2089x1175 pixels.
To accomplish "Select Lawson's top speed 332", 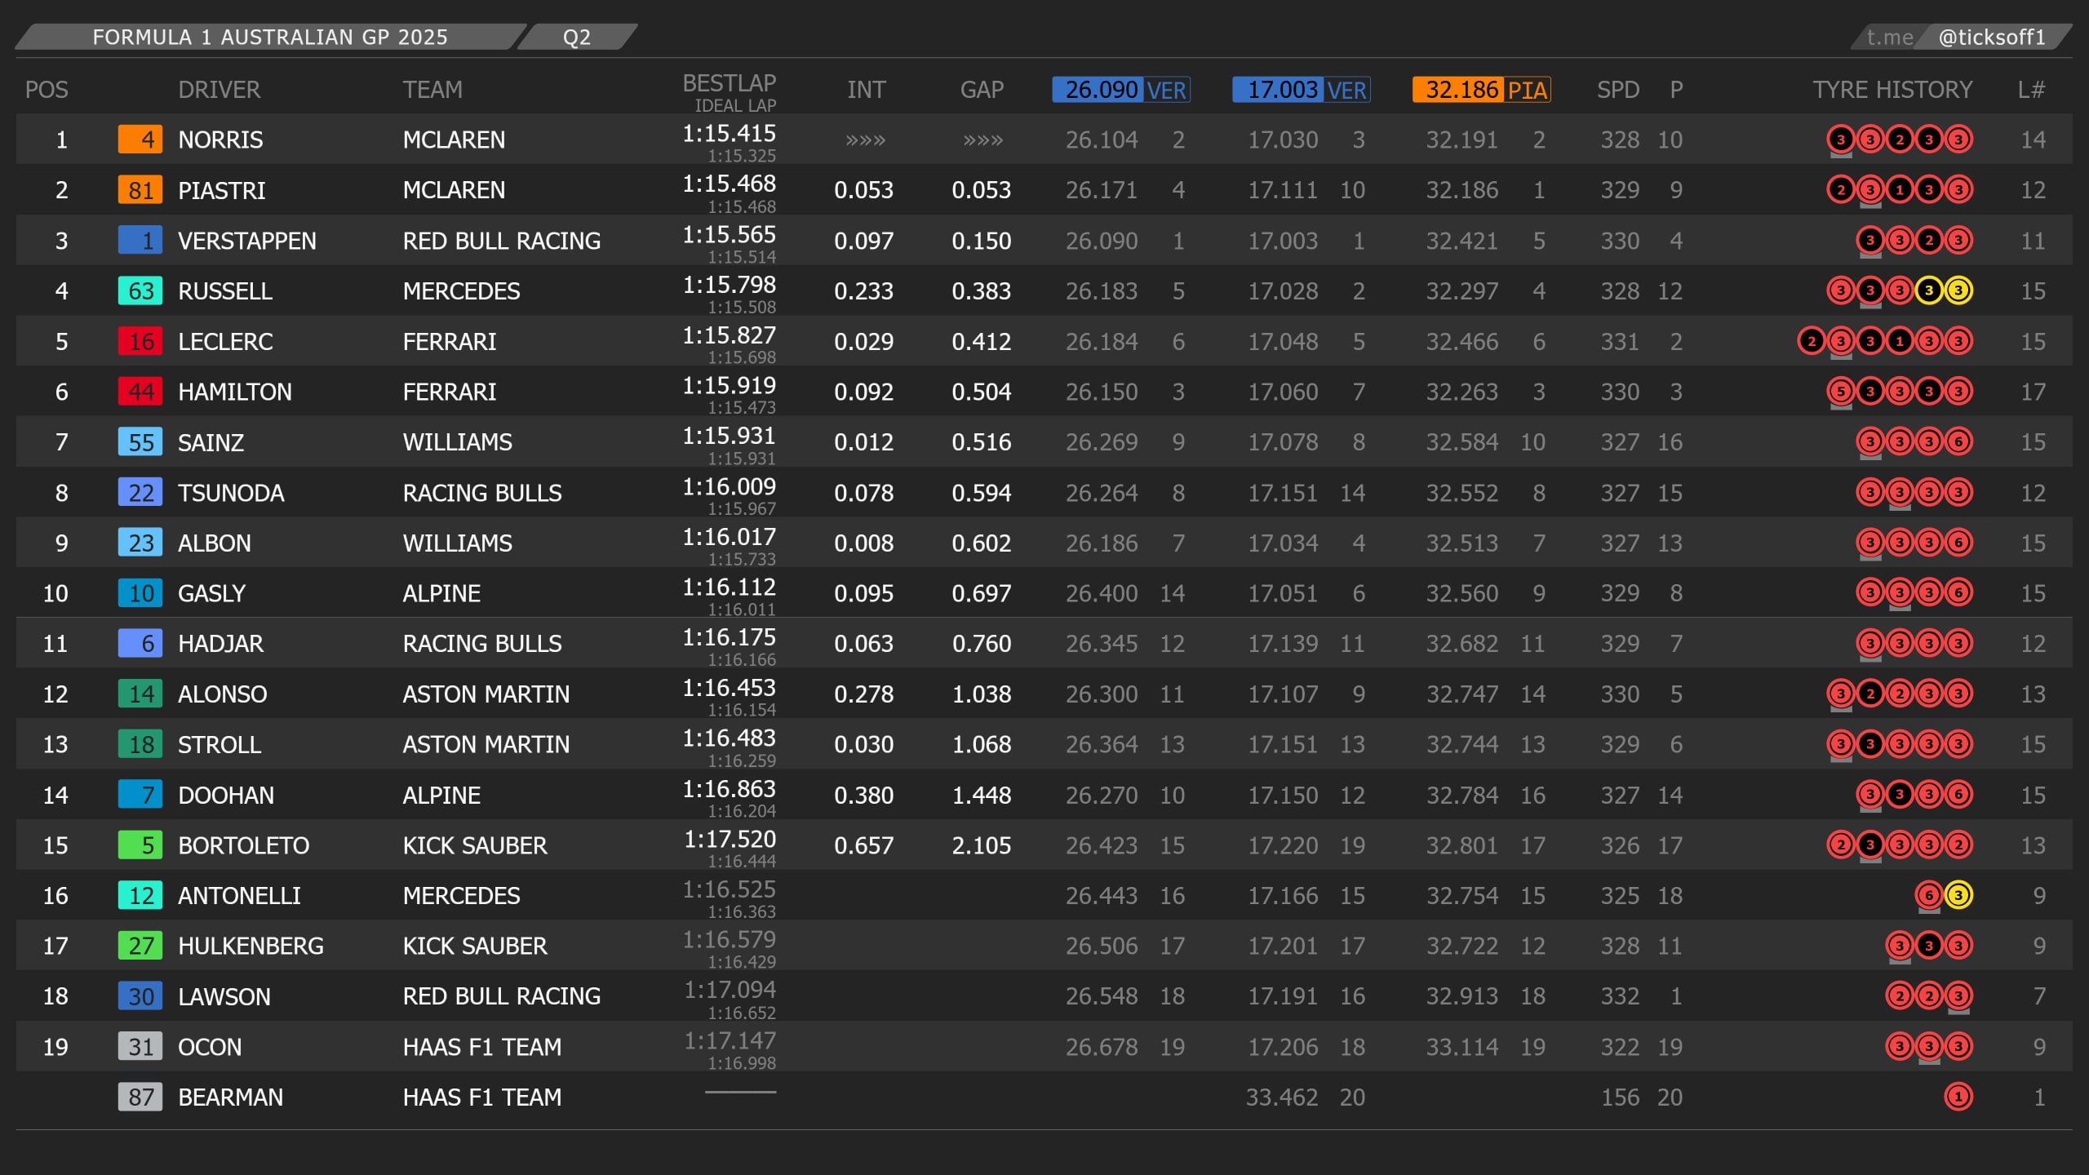I will (1620, 996).
